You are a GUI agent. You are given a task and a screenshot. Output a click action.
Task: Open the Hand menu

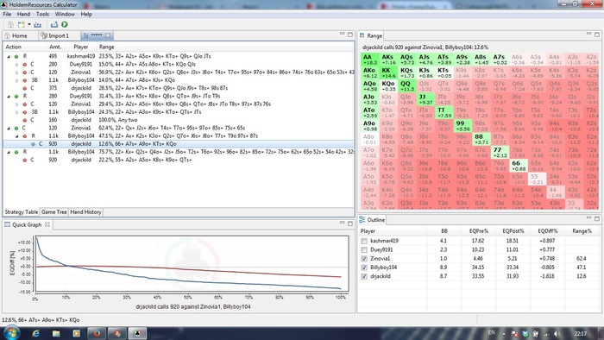pos(23,14)
